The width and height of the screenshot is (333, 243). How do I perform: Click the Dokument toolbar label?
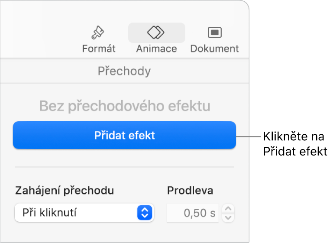point(214,49)
